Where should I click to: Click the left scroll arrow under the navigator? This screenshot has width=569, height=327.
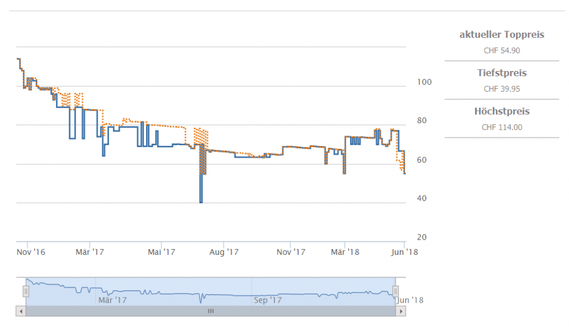[21, 311]
